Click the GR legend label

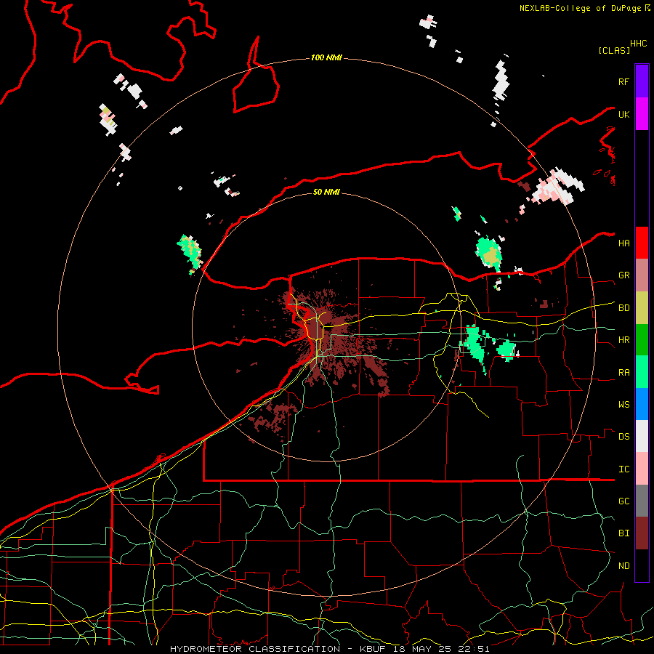pyautogui.click(x=624, y=275)
